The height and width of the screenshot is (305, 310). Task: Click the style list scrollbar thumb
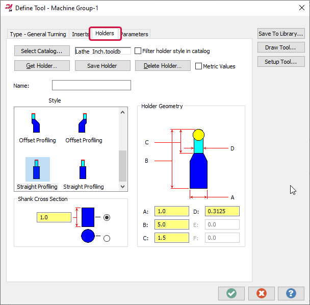[x=122, y=166]
